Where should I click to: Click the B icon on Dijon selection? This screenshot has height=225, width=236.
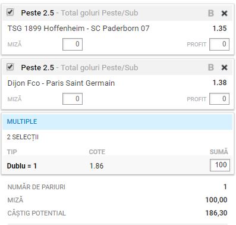(x=211, y=67)
